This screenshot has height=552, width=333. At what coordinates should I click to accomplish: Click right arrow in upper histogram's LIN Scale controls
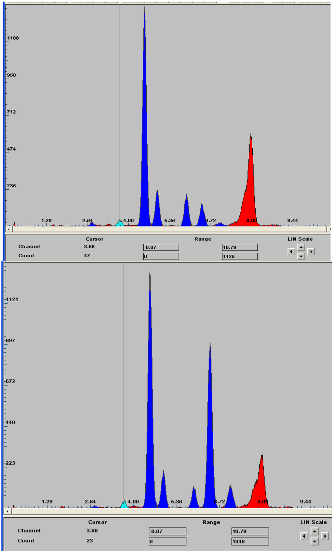311,252
